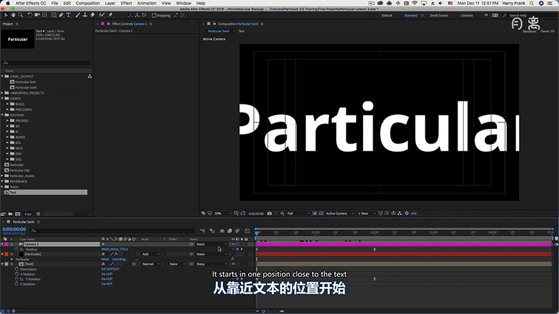Click the Reset link for Particular effect
This screenshot has height=314, width=559.
click(105, 260)
